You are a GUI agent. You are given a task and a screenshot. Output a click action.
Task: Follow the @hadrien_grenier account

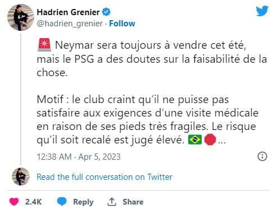coord(122,24)
